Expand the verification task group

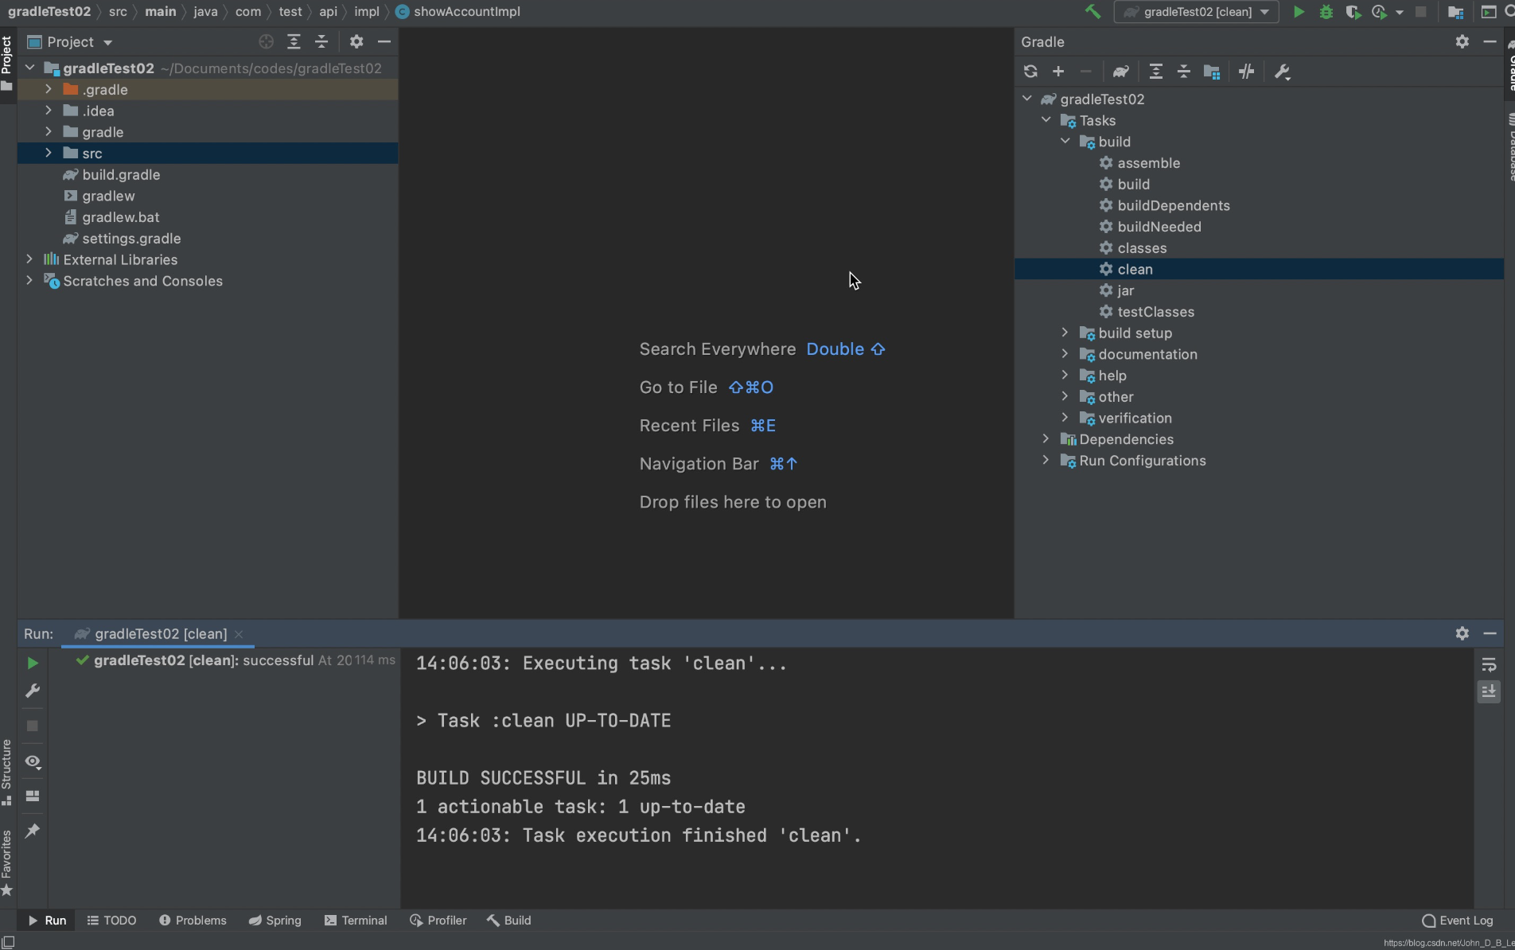[1065, 418]
